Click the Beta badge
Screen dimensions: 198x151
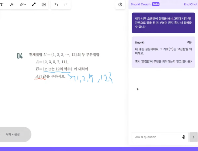coord(156,4)
